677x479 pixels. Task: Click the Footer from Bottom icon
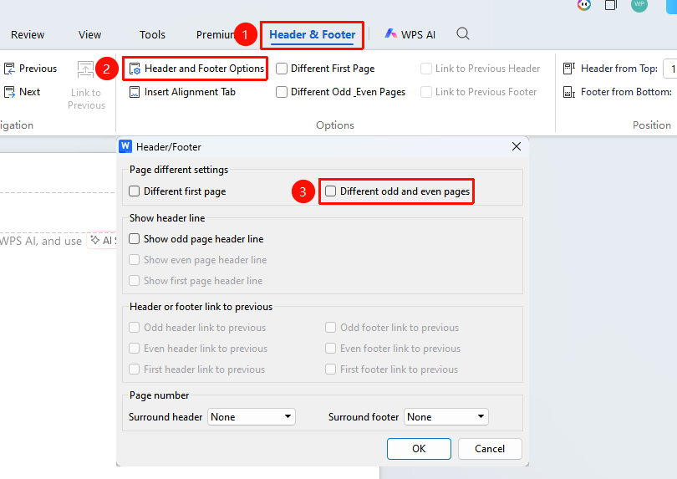tap(569, 92)
